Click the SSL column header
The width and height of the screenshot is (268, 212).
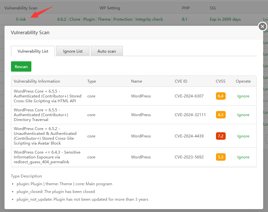213,8
